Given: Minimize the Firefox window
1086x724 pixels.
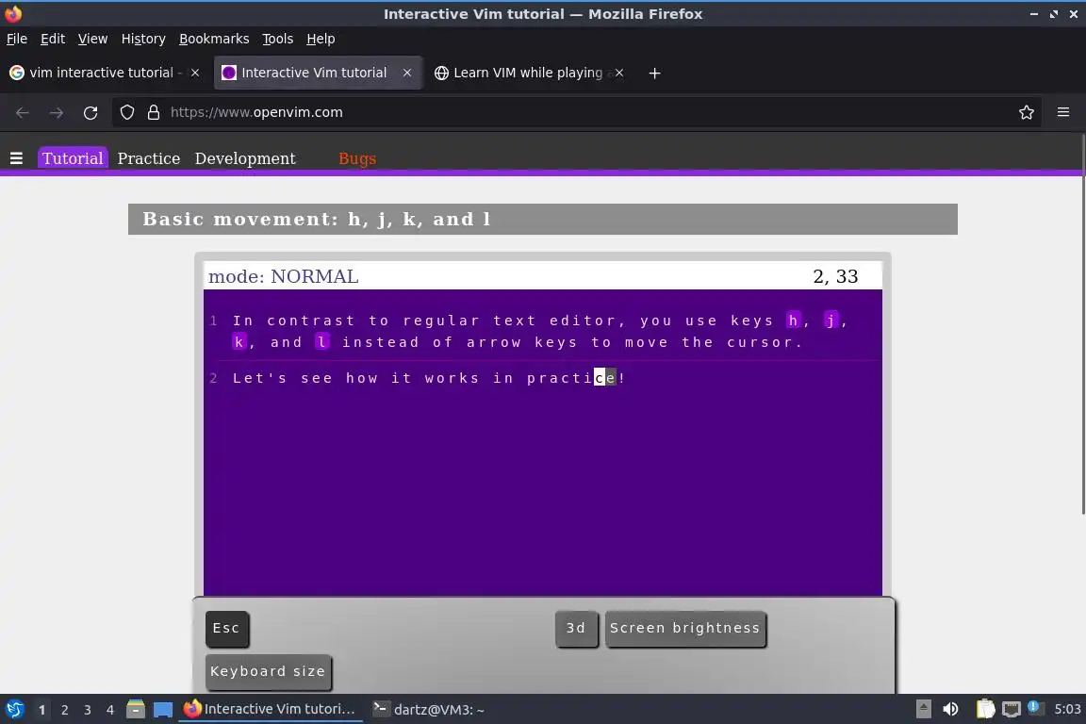Looking at the screenshot, I should 1034,14.
